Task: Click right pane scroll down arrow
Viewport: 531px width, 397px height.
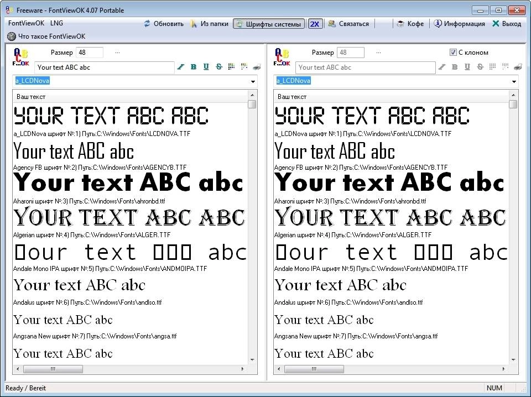Action: click(513, 360)
